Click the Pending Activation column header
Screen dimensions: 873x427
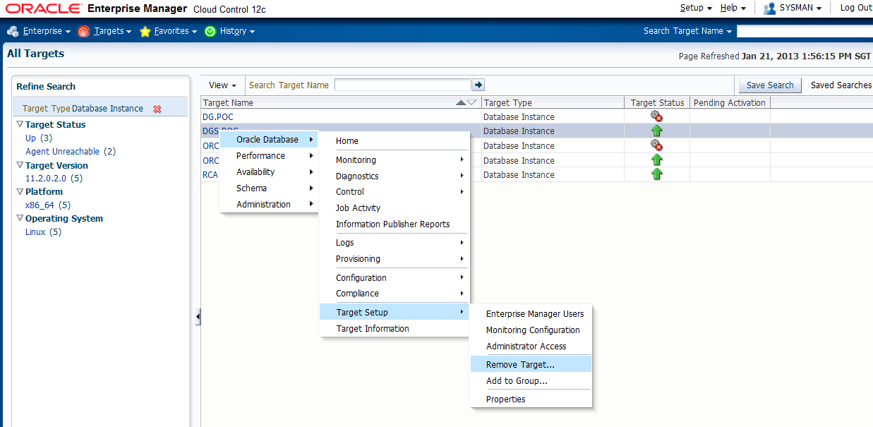(x=730, y=103)
